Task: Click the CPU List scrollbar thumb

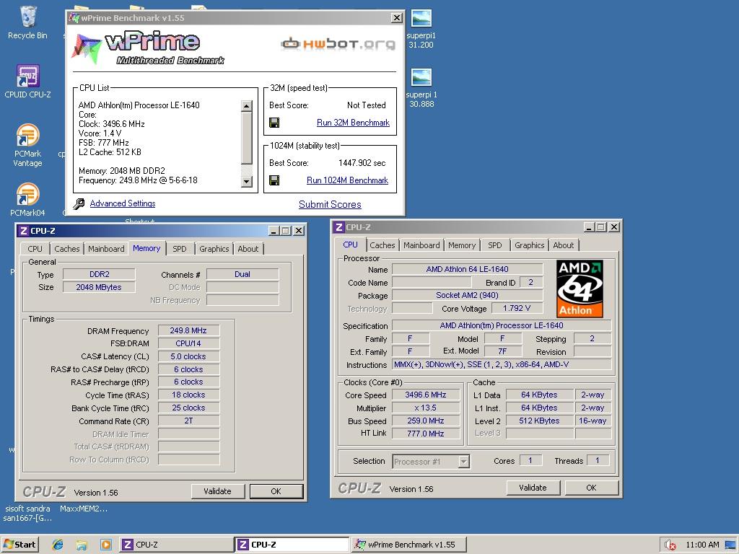Action: [x=247, y=138]
